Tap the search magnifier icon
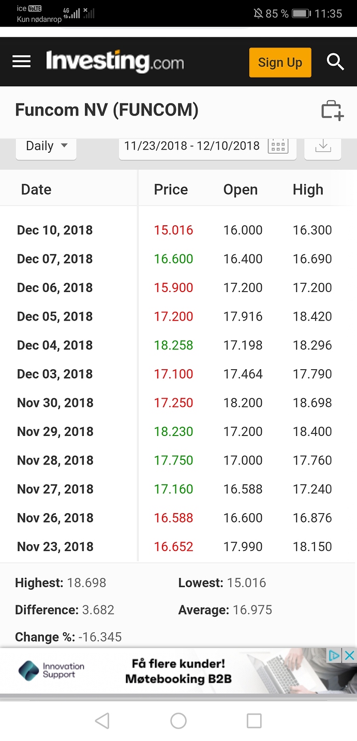 pos(335,62)
